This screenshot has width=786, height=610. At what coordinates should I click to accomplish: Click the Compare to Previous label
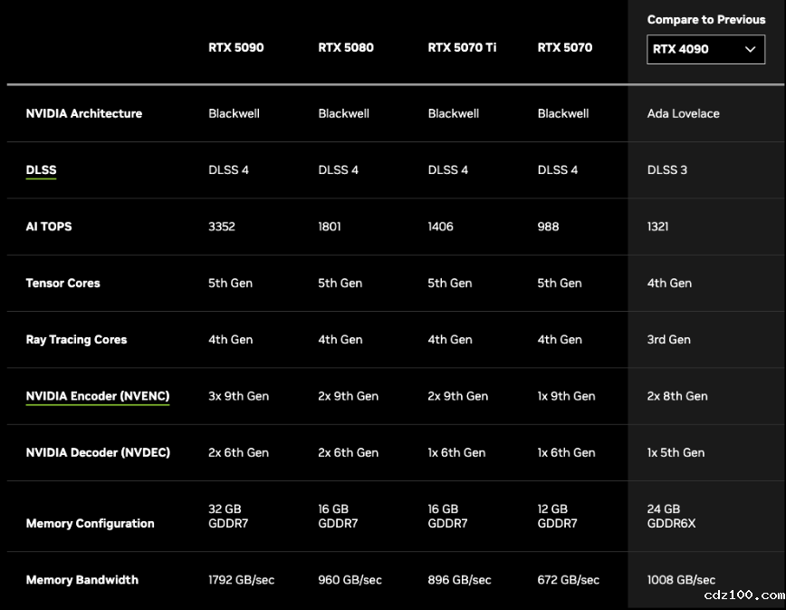(705, 19)
